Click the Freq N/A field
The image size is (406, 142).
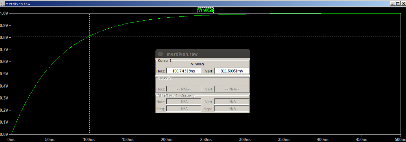click(x=184, y=109)
